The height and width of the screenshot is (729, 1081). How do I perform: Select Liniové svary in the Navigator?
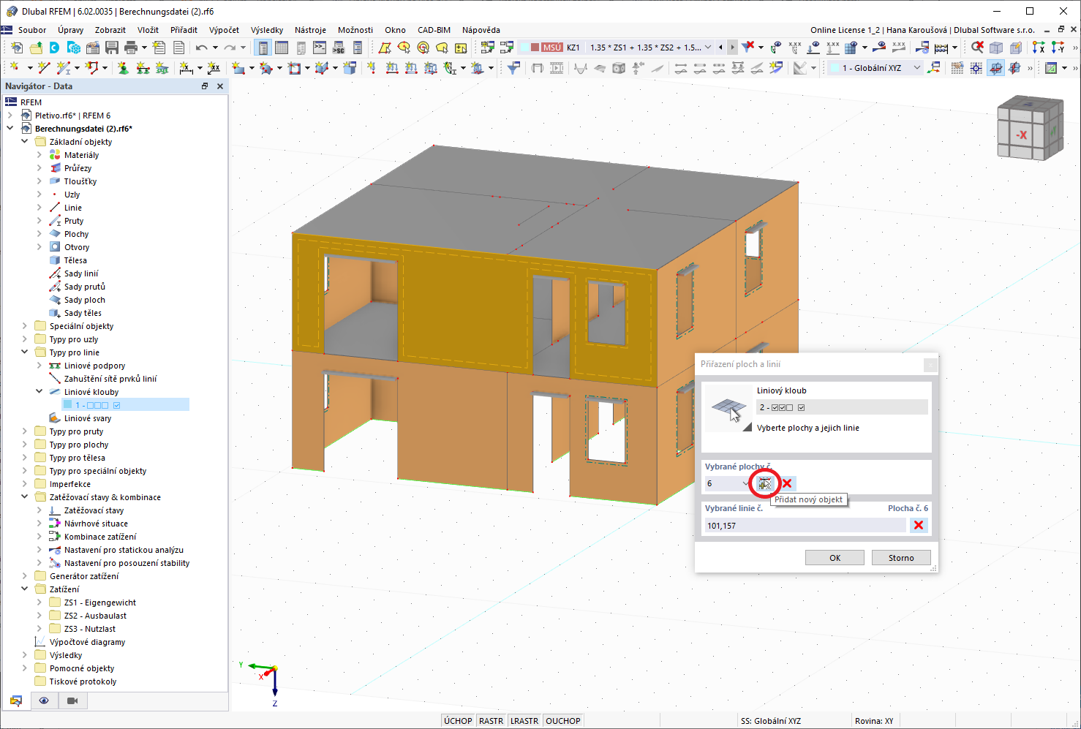(88, 418)
